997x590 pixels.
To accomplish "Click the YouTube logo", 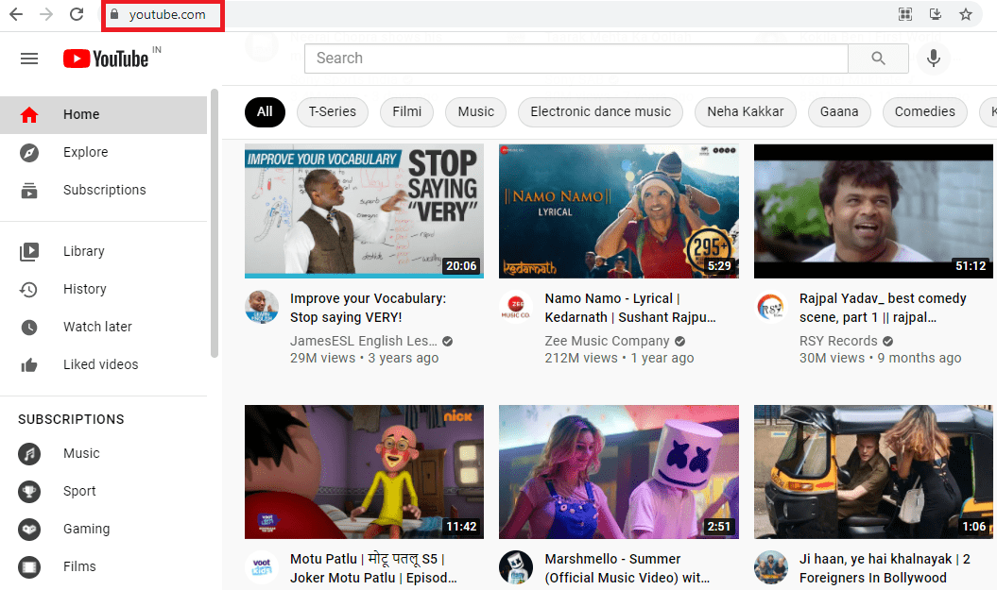I will tap(106, 59).
